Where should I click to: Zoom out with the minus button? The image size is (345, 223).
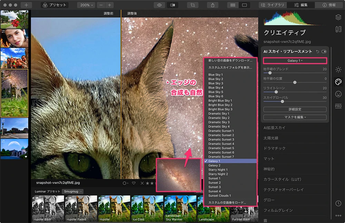(101, 5)
